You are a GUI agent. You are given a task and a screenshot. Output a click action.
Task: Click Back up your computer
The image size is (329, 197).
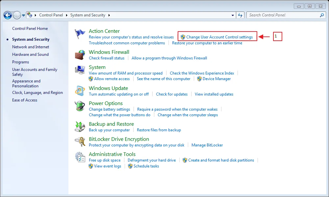click(109, 130)
